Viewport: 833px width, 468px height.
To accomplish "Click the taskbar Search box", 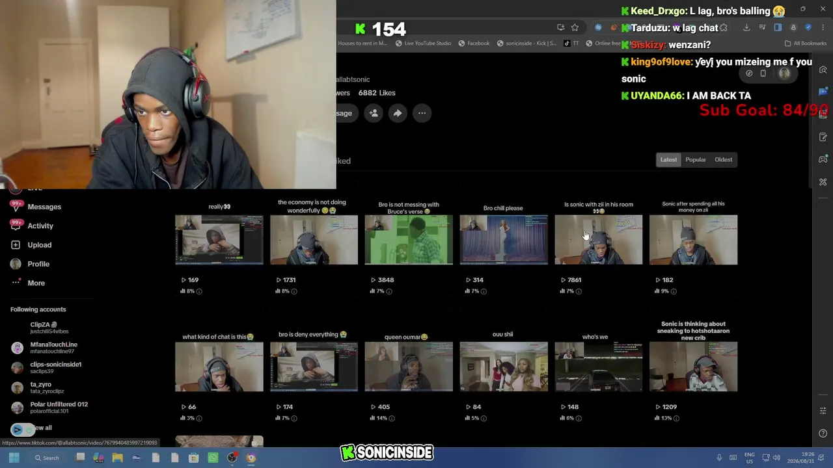I will (48, 458).
